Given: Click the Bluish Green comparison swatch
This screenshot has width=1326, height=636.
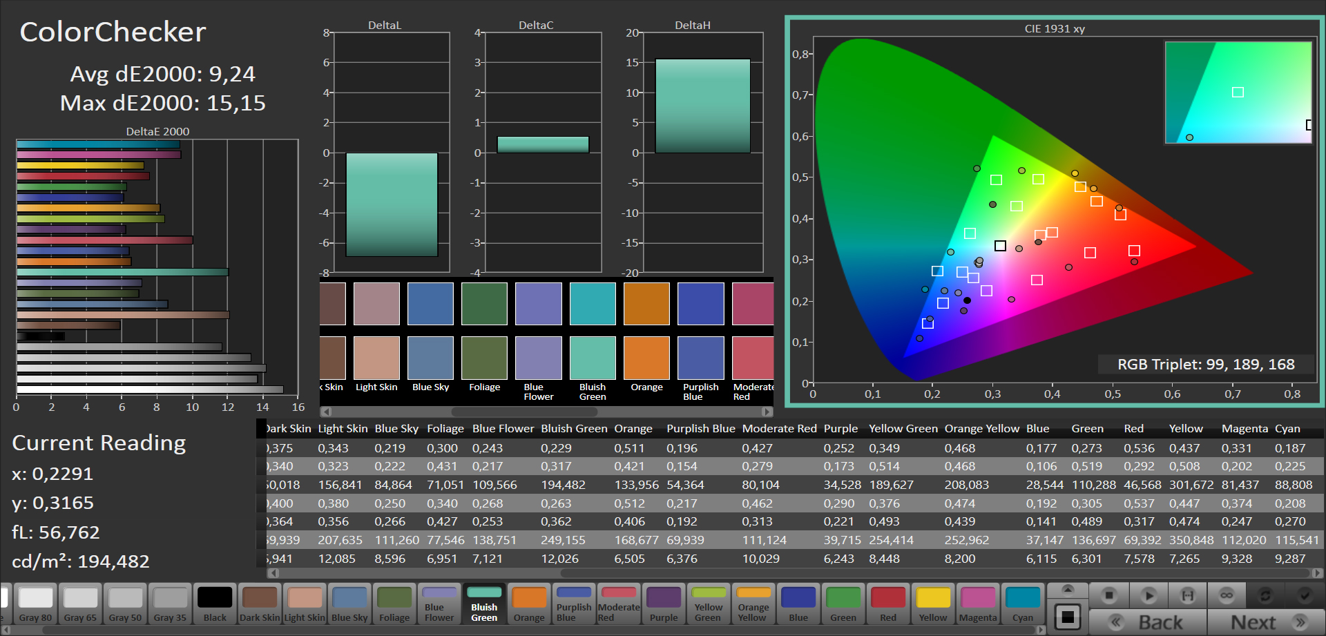Looking at the screenshot, I should pyautogui.click(x=593, y=331).
